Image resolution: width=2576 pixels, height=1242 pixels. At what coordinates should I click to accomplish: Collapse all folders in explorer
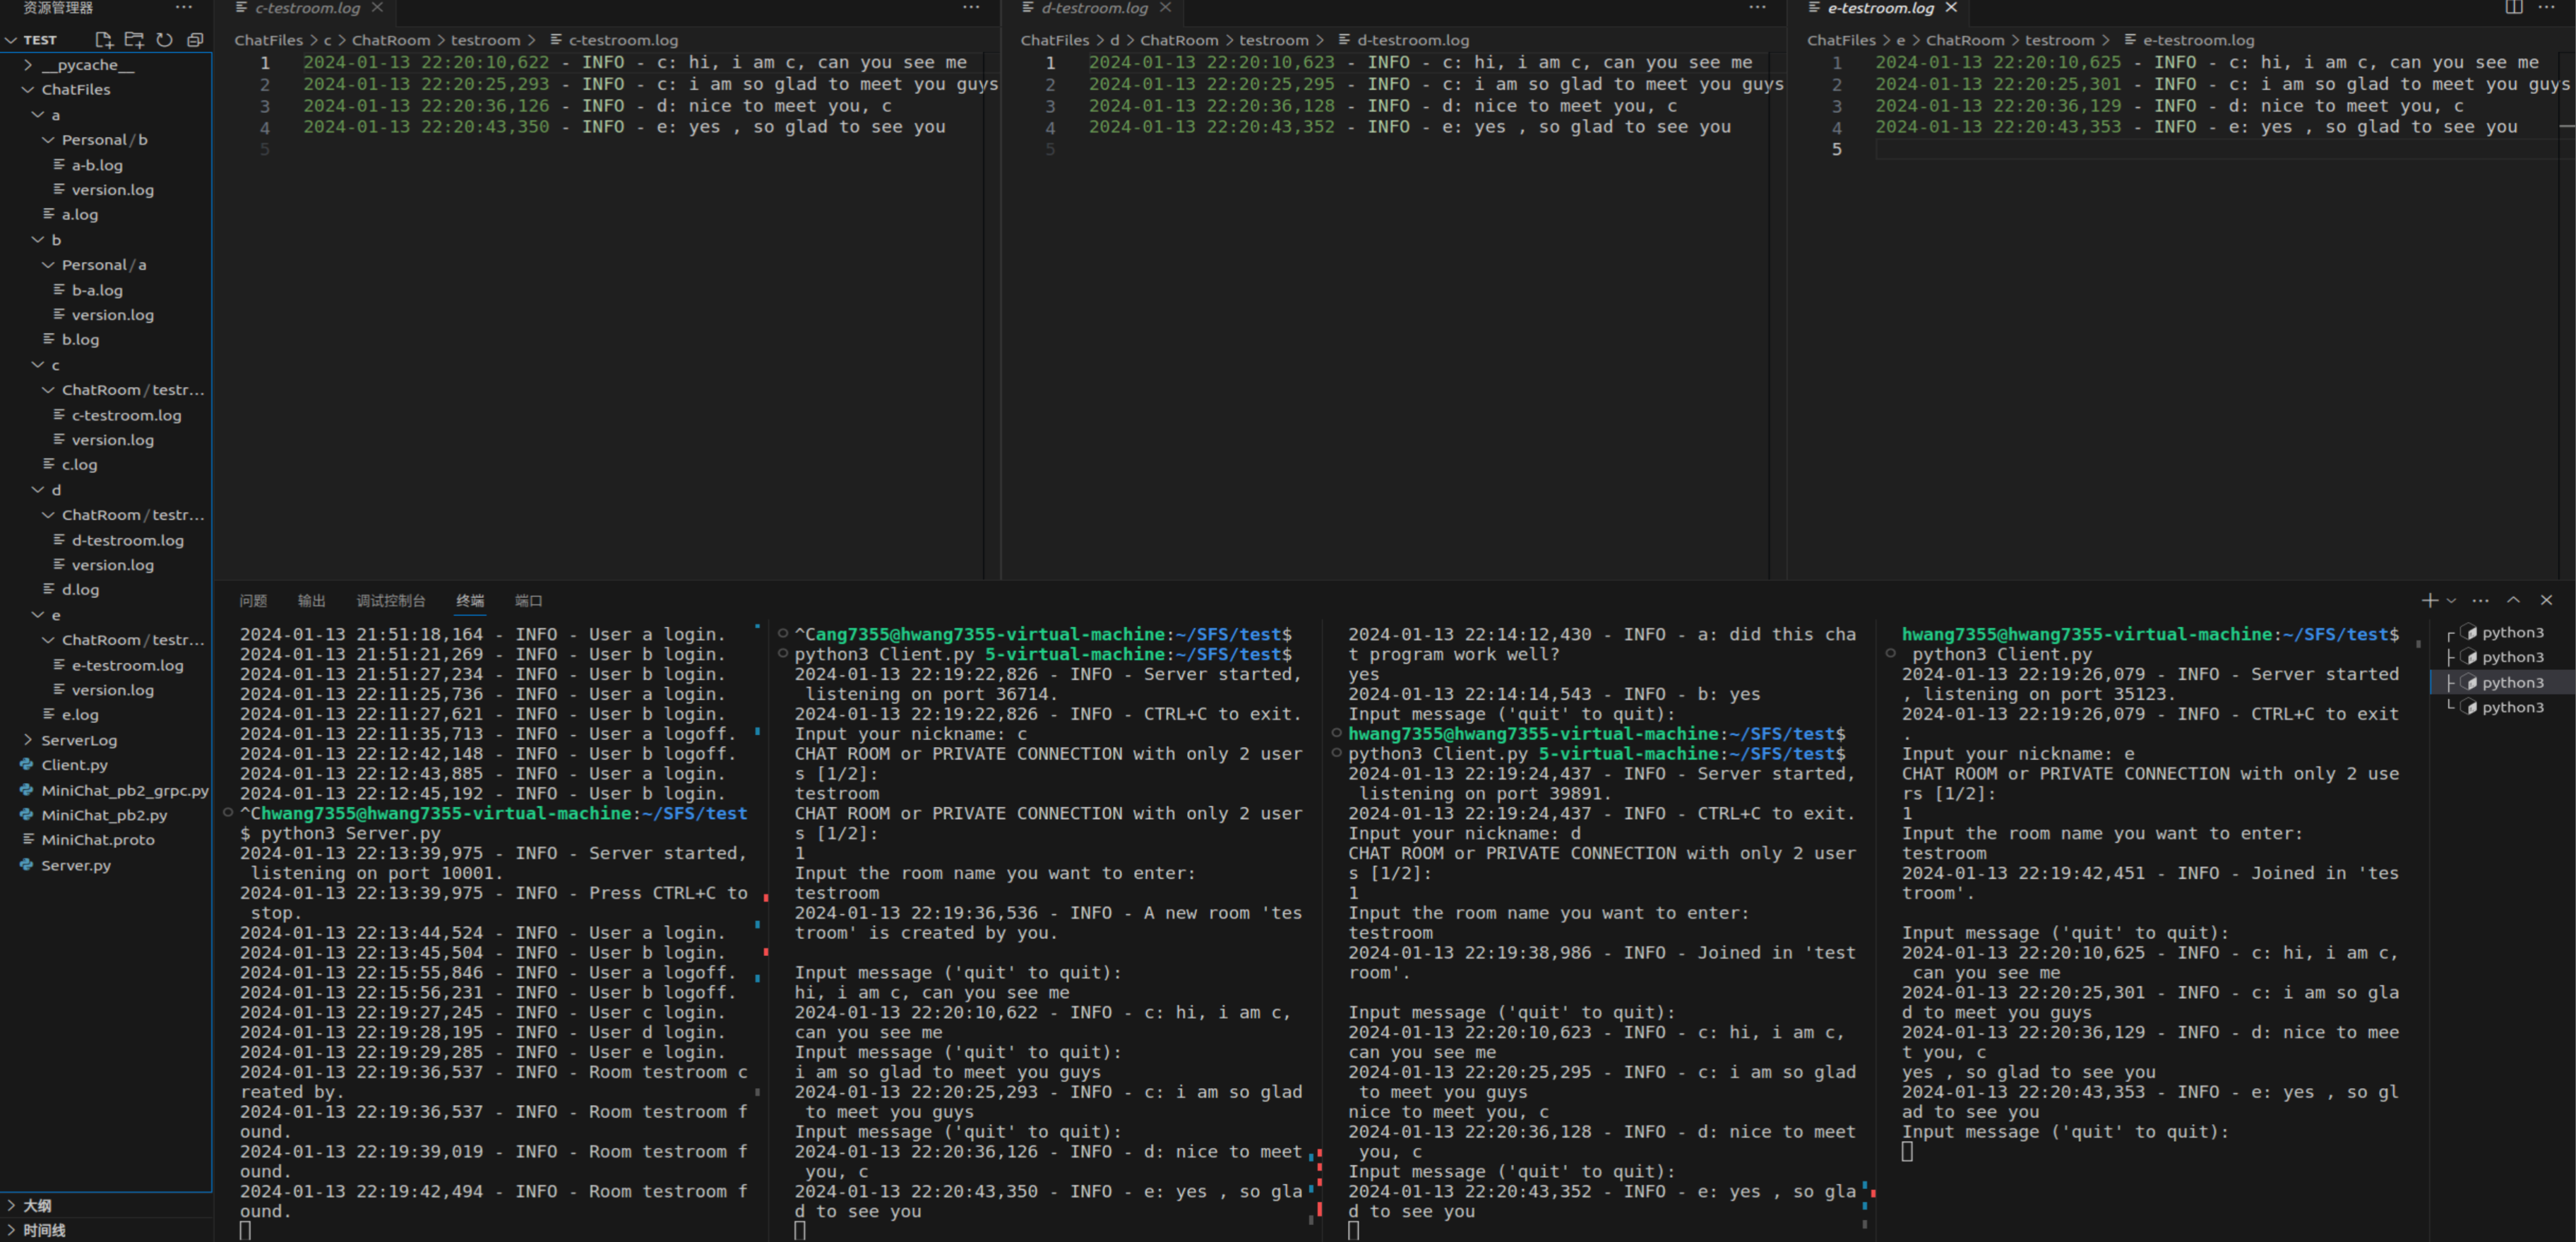coord(195,40)
